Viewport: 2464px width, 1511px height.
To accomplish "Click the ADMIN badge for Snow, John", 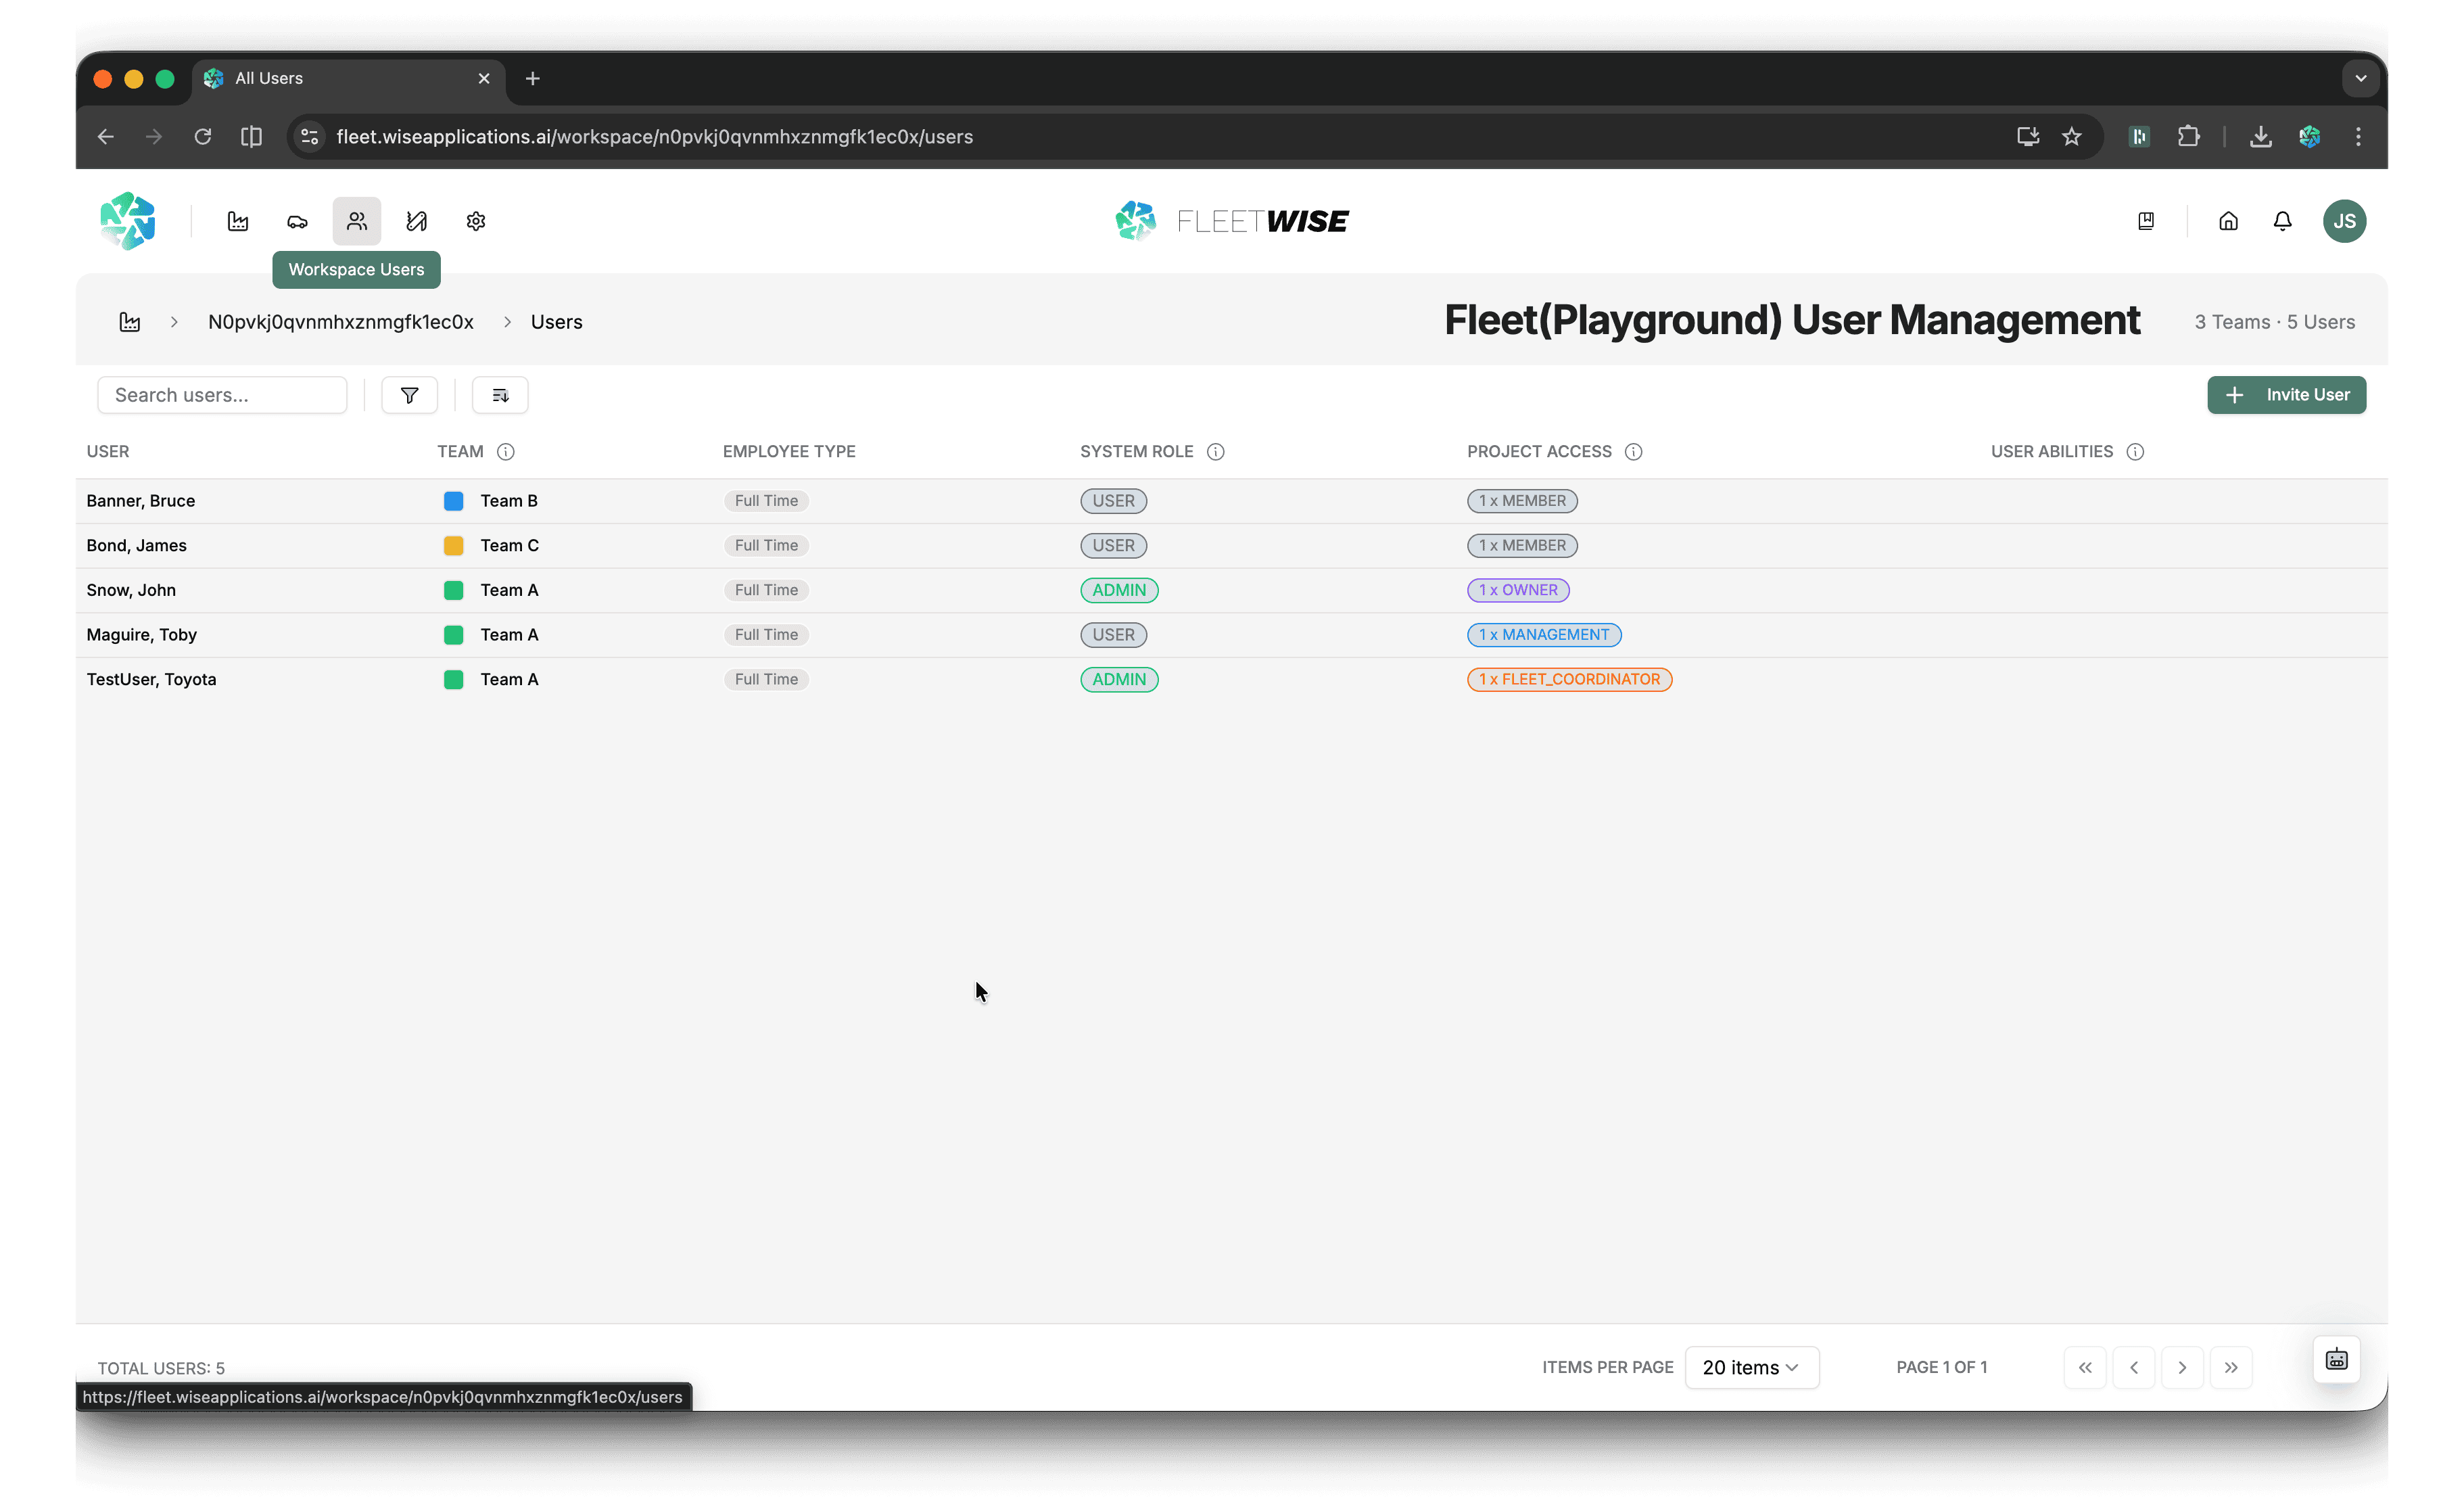I will coord(1119,590).
